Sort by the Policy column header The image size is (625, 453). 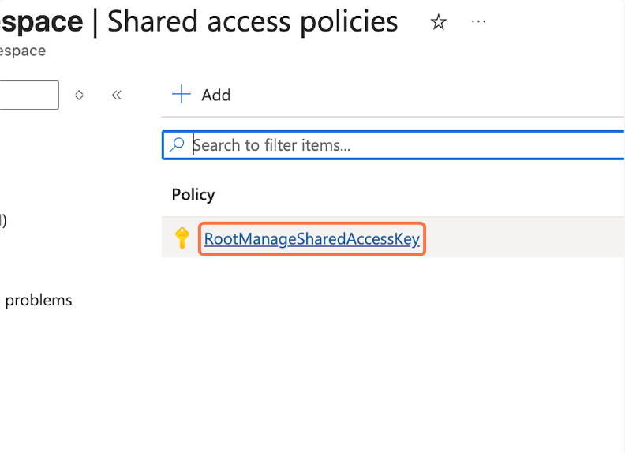[x=193, y=194]
